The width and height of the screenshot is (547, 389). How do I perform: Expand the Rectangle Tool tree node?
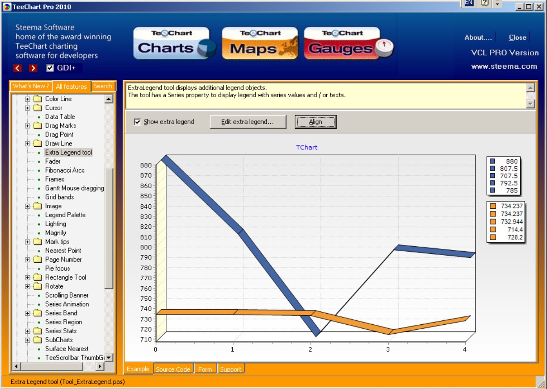pyautogui.click(x=28, y=277)
